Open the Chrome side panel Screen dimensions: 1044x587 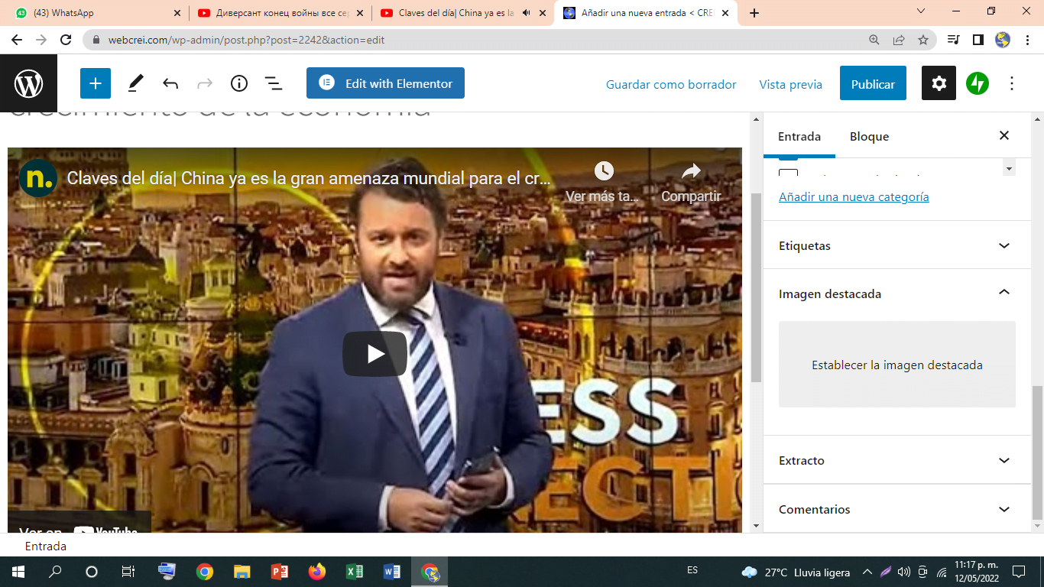(978, 40)
